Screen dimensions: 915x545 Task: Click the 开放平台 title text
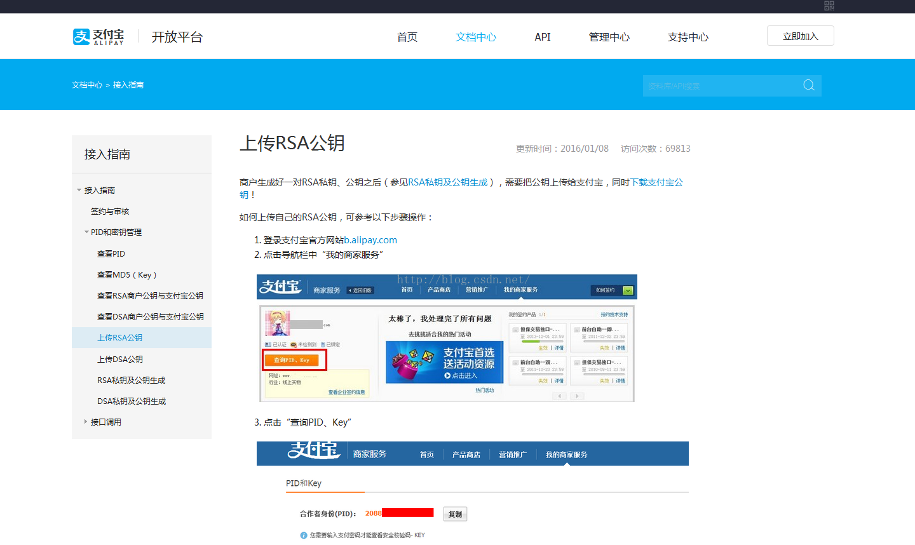177,37
